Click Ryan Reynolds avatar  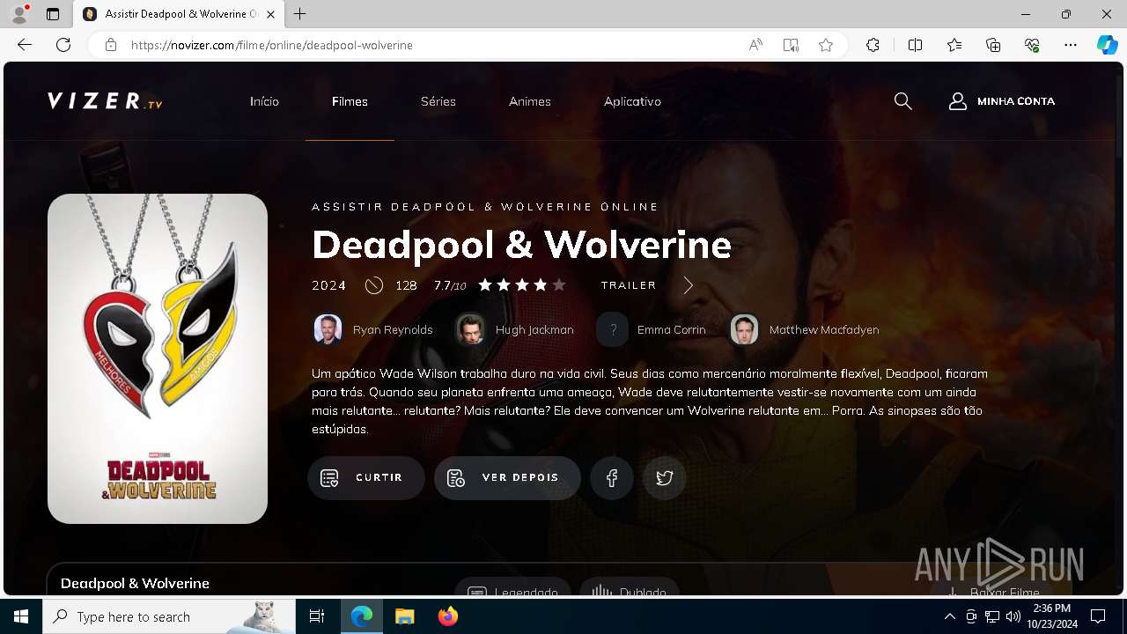(x=328, y=329)
